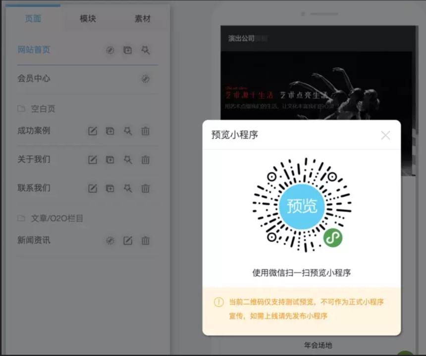Click the 预览小程序 dialog title
The height and width of the screenshot is (356, 426).
(235, 135)
